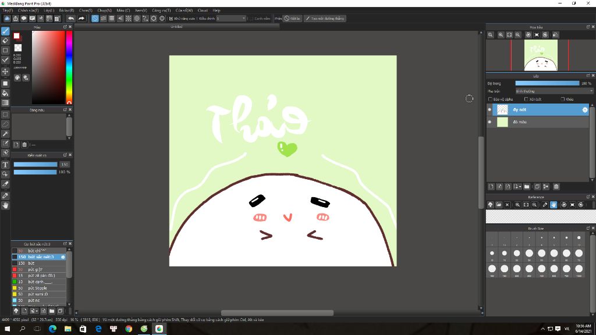Delete the selected layer with the trash icon
Screen dimensions: 596x335
click(556, 187)
